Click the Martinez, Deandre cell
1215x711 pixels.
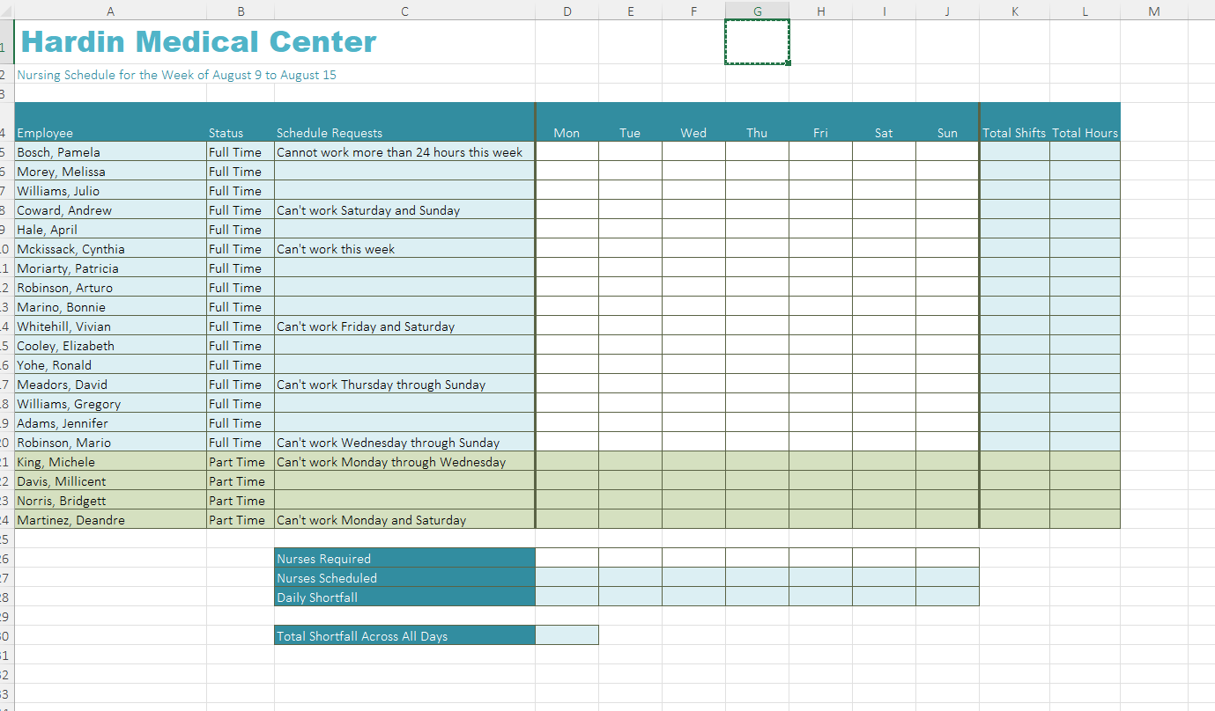click(111, 520)
